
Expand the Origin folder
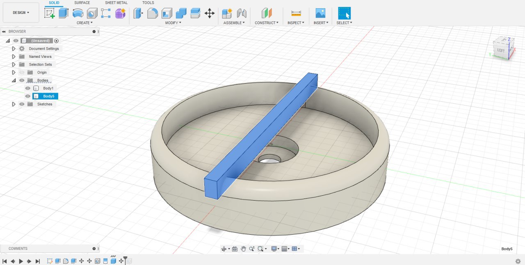coord(14,72)
